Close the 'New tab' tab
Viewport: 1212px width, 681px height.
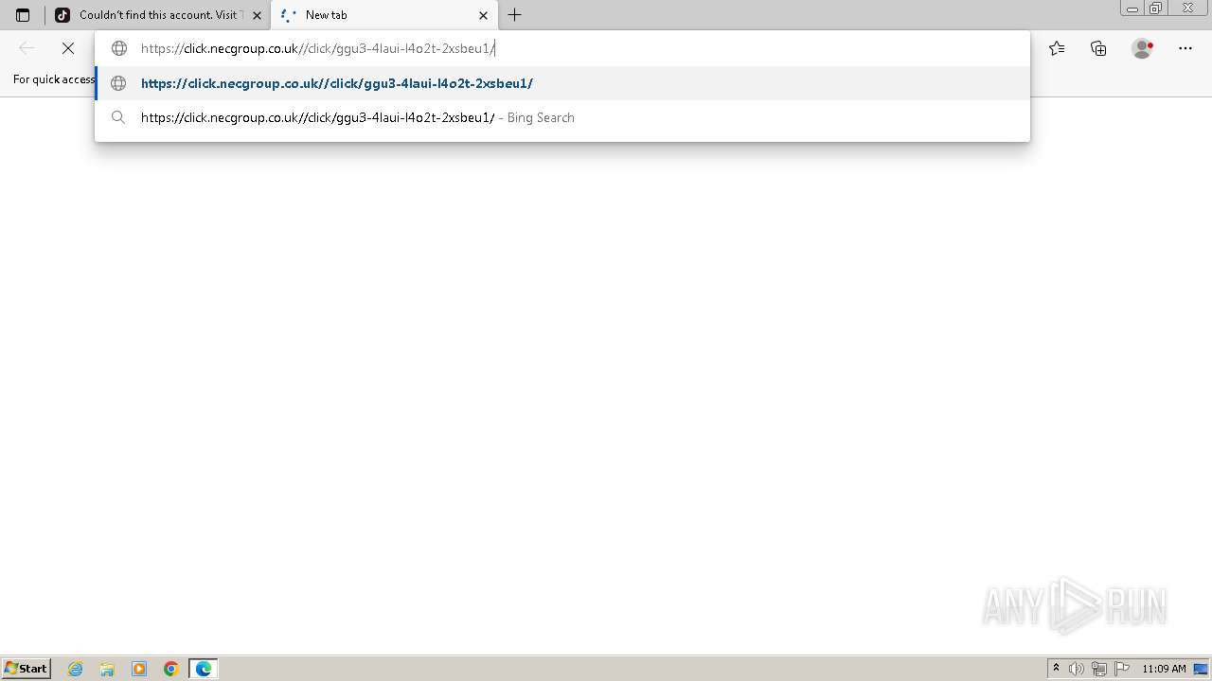click(x=483, y=15)
